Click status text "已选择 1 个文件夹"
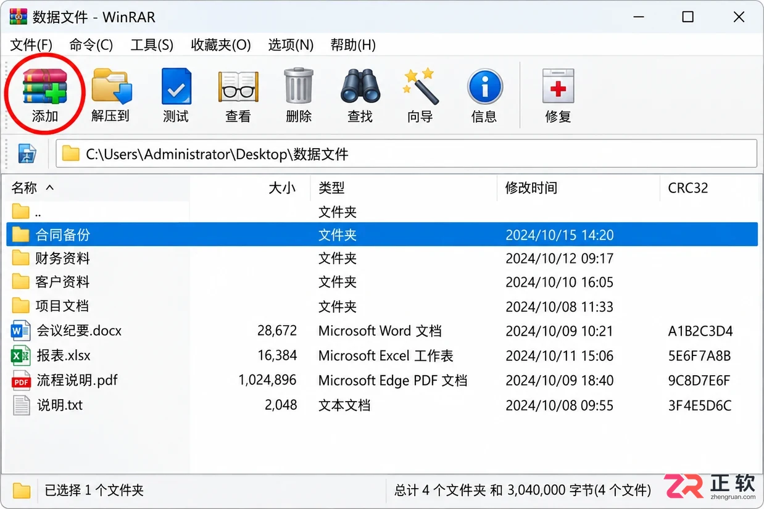This screenshot has width=764, height=509. (94, 490)
